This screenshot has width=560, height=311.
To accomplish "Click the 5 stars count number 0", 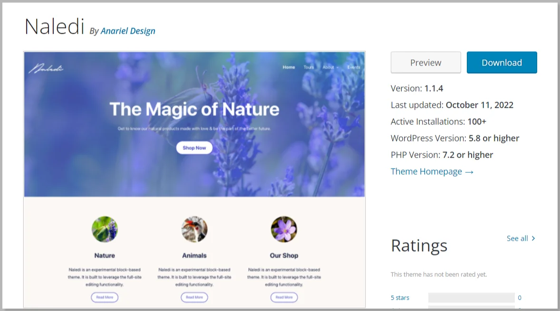I will [x=520, y=297].
